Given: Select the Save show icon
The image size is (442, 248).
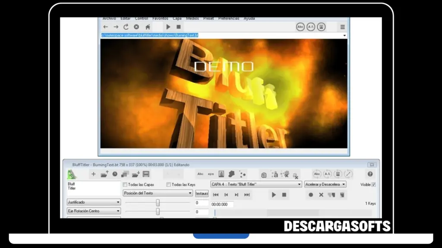Looking at the screenshot, I should [x=146, y=174].
